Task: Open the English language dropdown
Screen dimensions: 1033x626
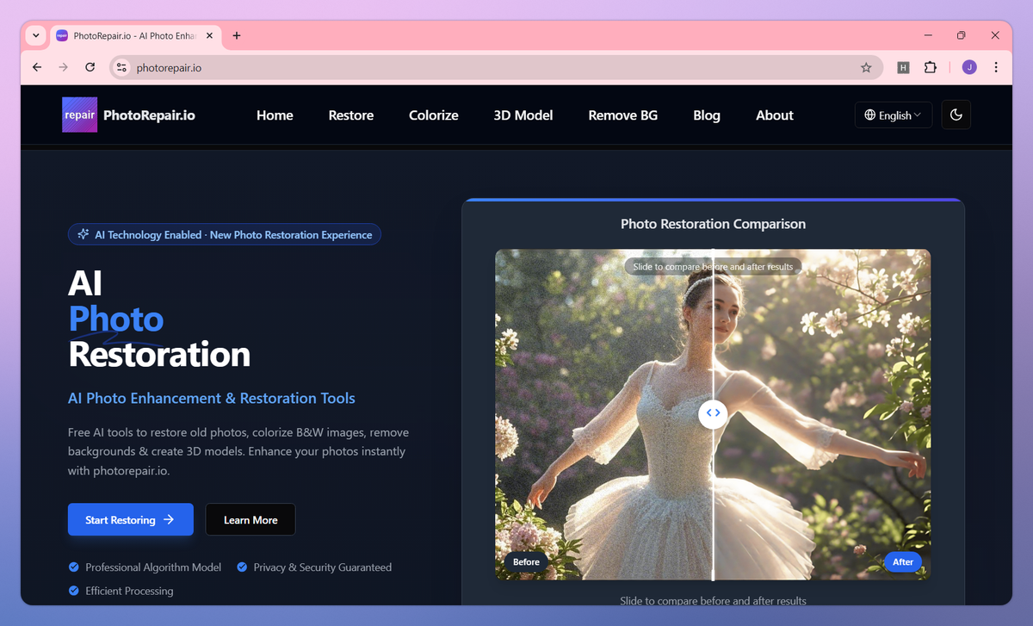Action: (x=894, y=115)
